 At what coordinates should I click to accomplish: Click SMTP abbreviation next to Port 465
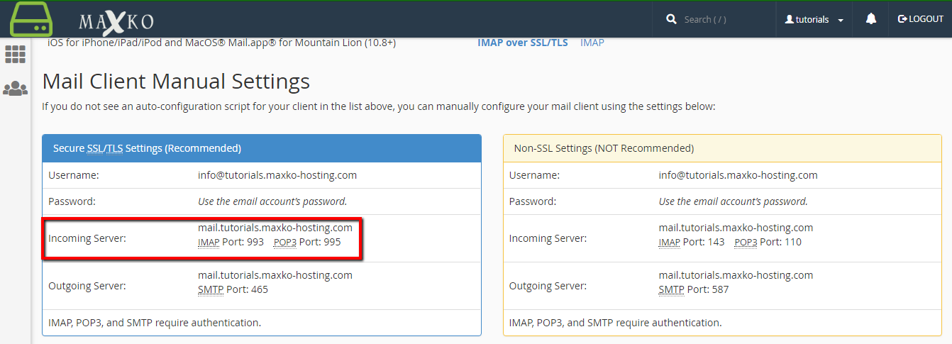[210, 289]
